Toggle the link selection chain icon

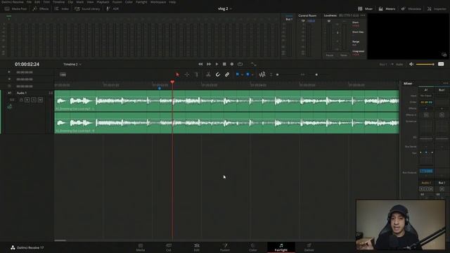(227, 74)
